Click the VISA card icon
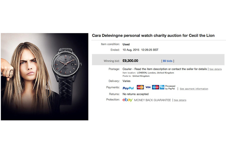226x155 pixels. (x=148, y=87)
